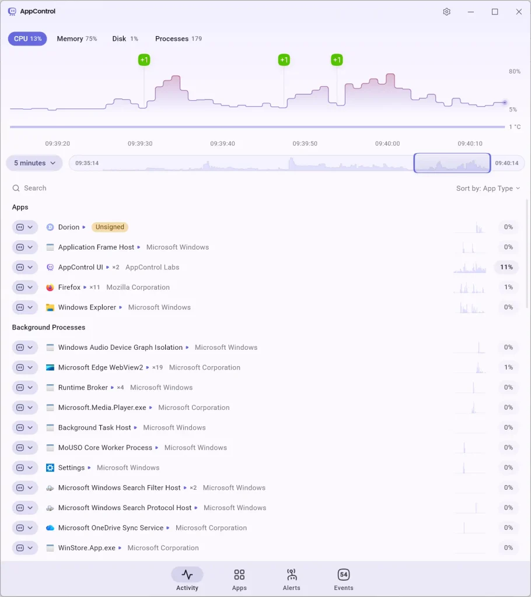
Task: Click the Microsoft OneDrive cloud icon
Action: pos(50,528)
